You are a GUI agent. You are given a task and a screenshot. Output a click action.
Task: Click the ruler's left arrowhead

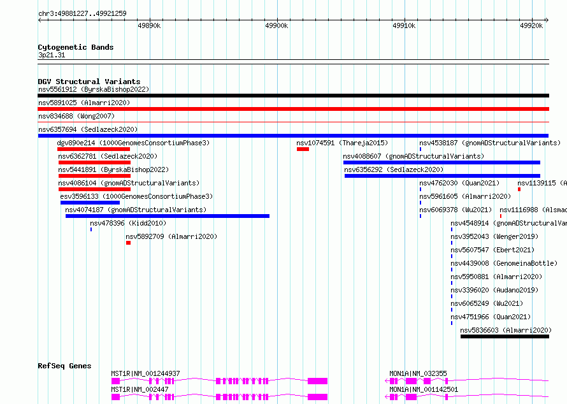coord(39,20)
